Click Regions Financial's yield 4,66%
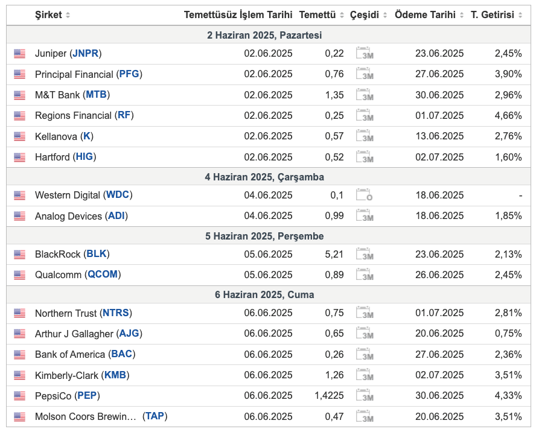 click(x=508, y=115)
